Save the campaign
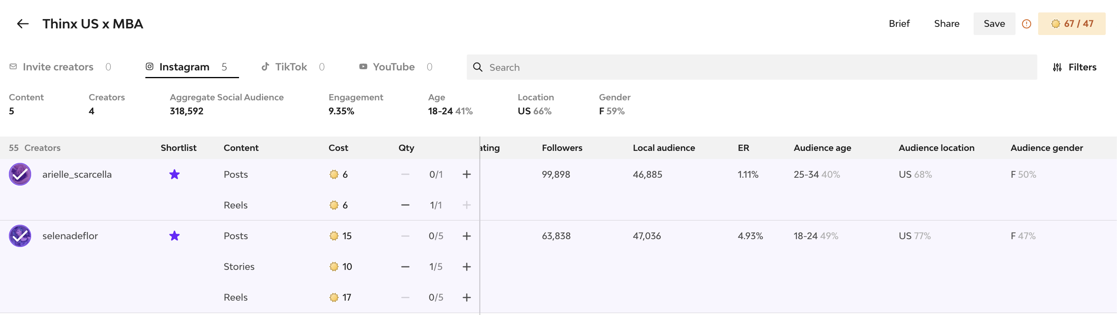This screenshot has width=1117, height=315. click(x=994, y=24)
